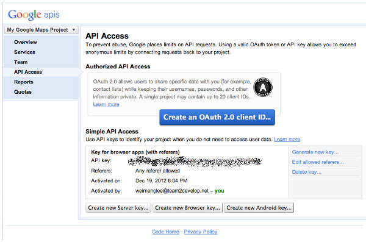366x242 pixels.
Task: Follow Learn more link beside Simple API Access
Action: coord(287,140)
